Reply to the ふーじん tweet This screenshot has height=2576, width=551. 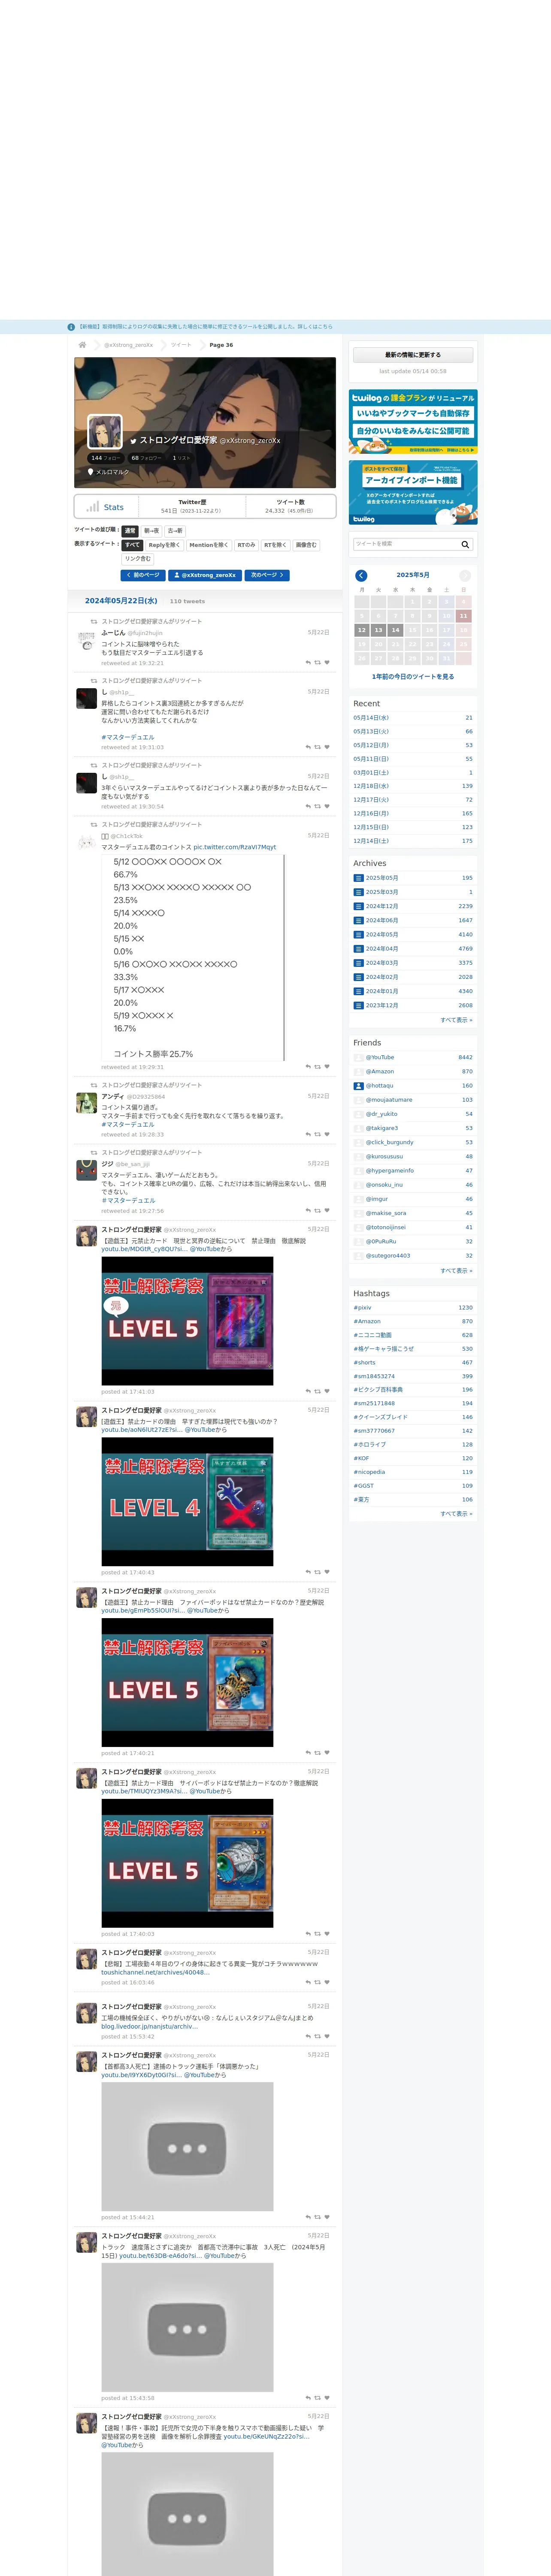tap(308, 662)
